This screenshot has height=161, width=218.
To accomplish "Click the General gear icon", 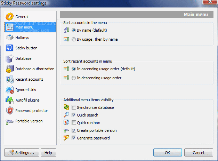I will point(9,17).
